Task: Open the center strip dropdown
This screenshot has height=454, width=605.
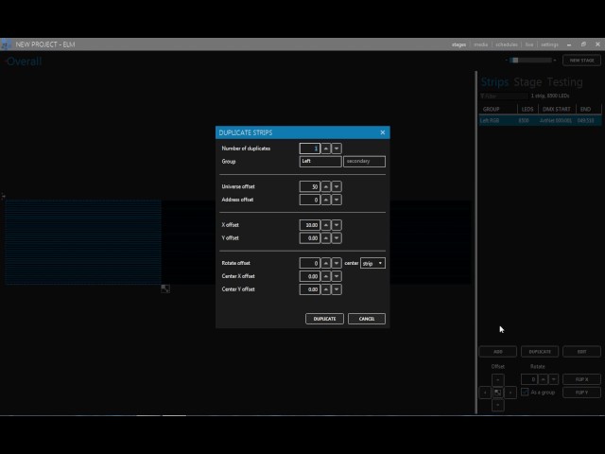Action: point(372,263)
